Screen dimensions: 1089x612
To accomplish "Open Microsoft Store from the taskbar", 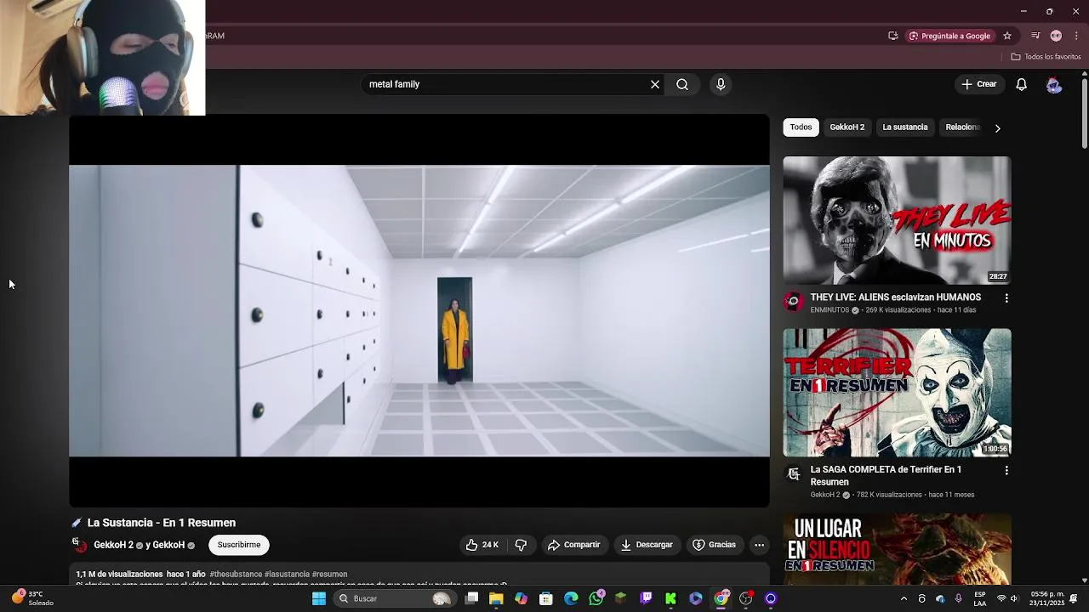I will pos(546,598).
